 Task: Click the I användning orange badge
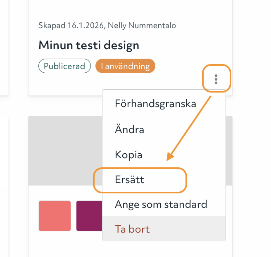[125, 66]
